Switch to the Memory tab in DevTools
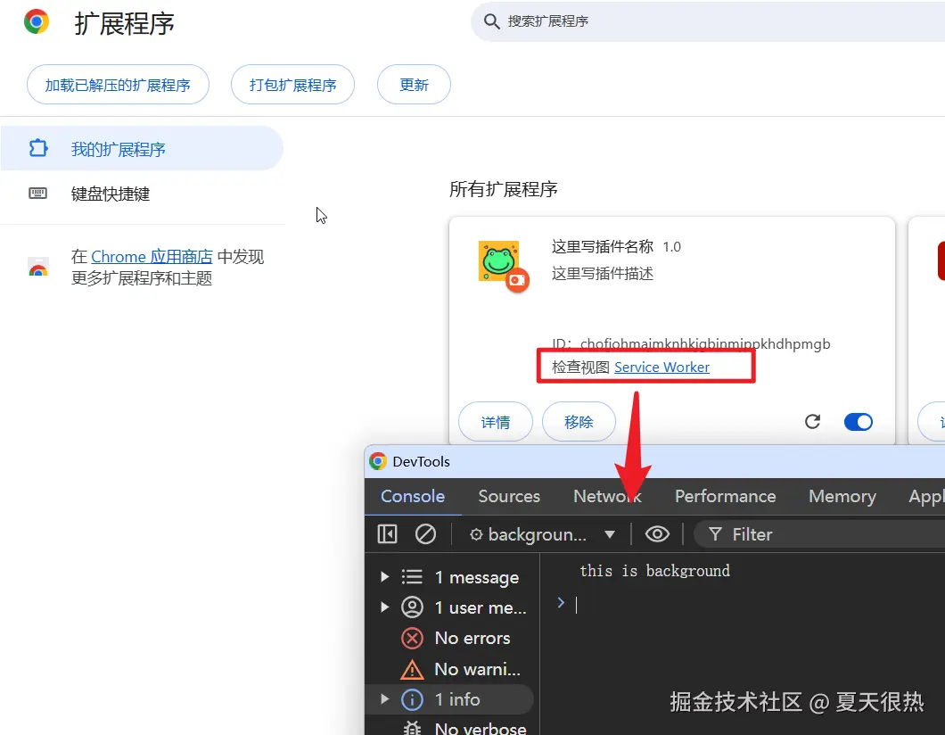The image size is (945, 735). coord(842,496)
